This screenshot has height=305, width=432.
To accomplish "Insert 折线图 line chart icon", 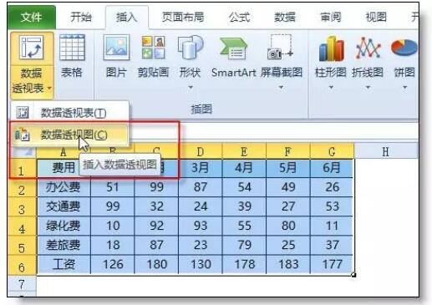I will click(x=368, y=48).
